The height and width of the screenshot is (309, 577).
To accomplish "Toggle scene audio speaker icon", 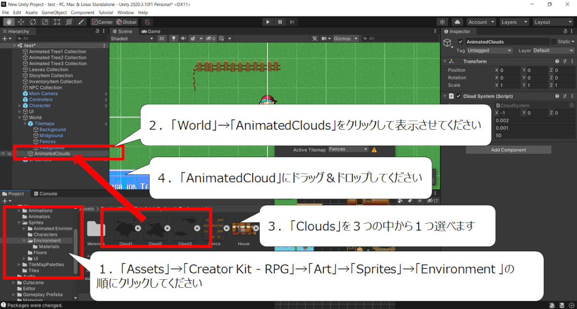I will (183, 38).
